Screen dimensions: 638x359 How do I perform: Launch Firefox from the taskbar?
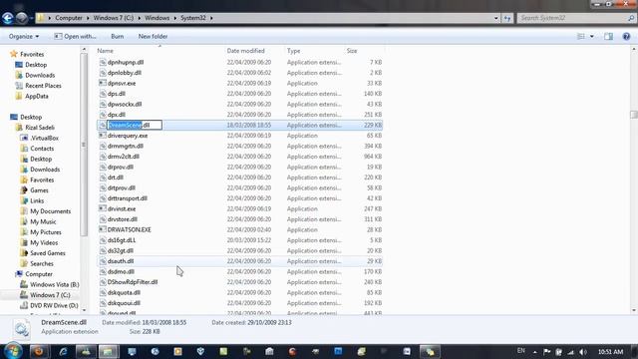point(39,351)
